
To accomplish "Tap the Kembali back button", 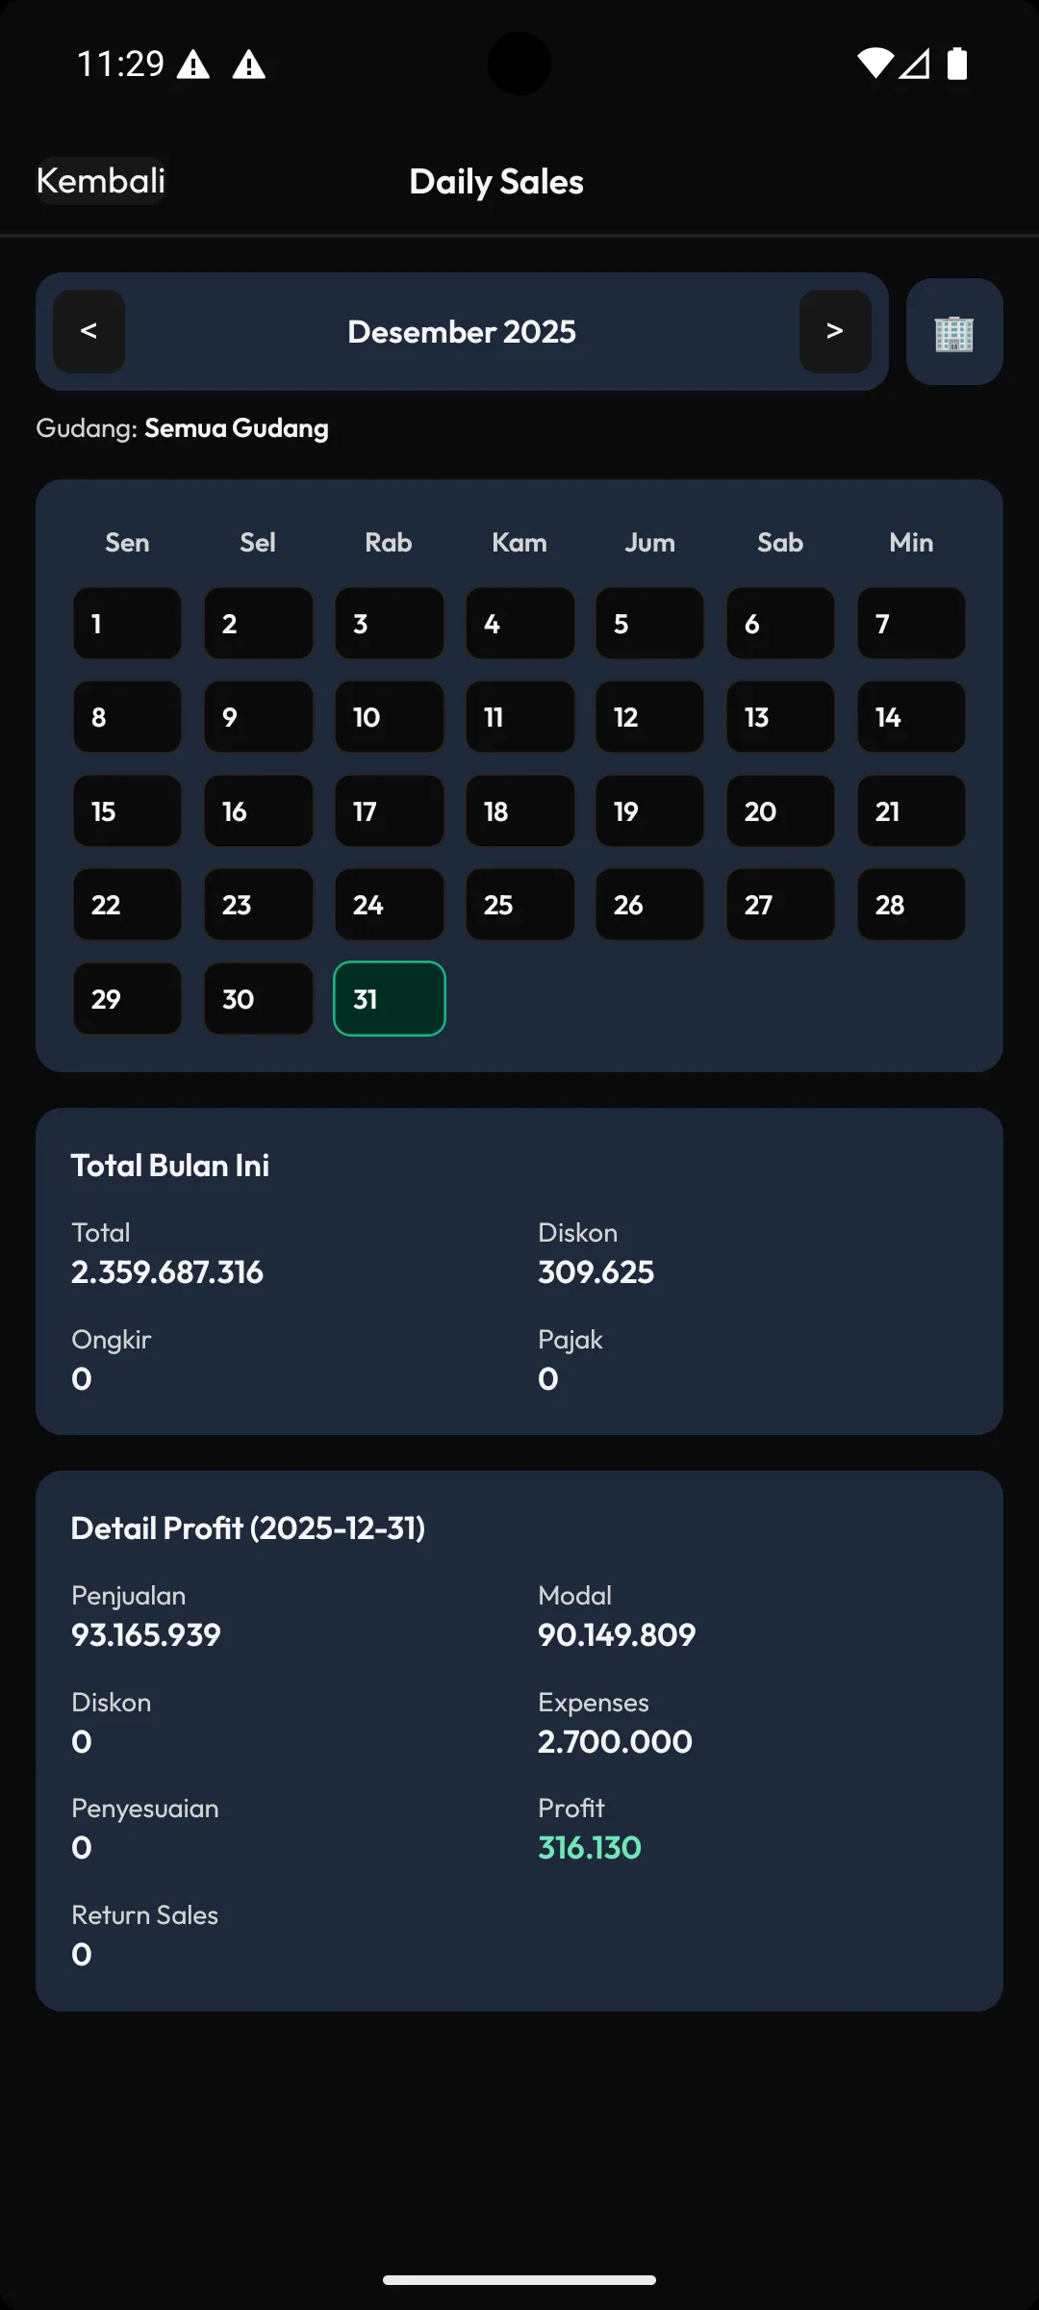I will [100, 180].
